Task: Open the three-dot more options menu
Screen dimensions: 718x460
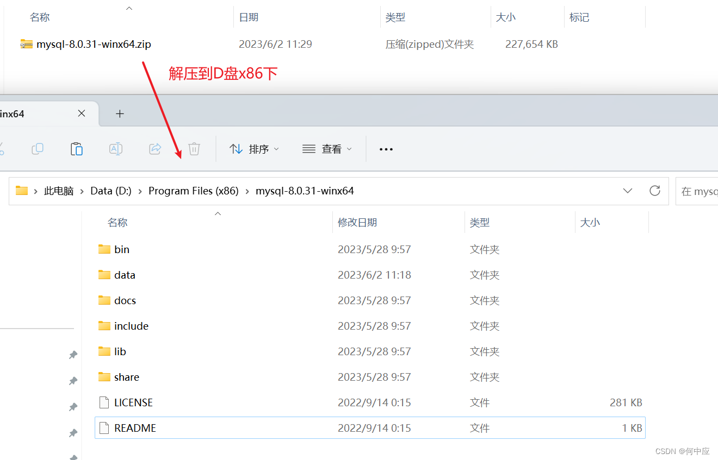Action: point(386,149)
